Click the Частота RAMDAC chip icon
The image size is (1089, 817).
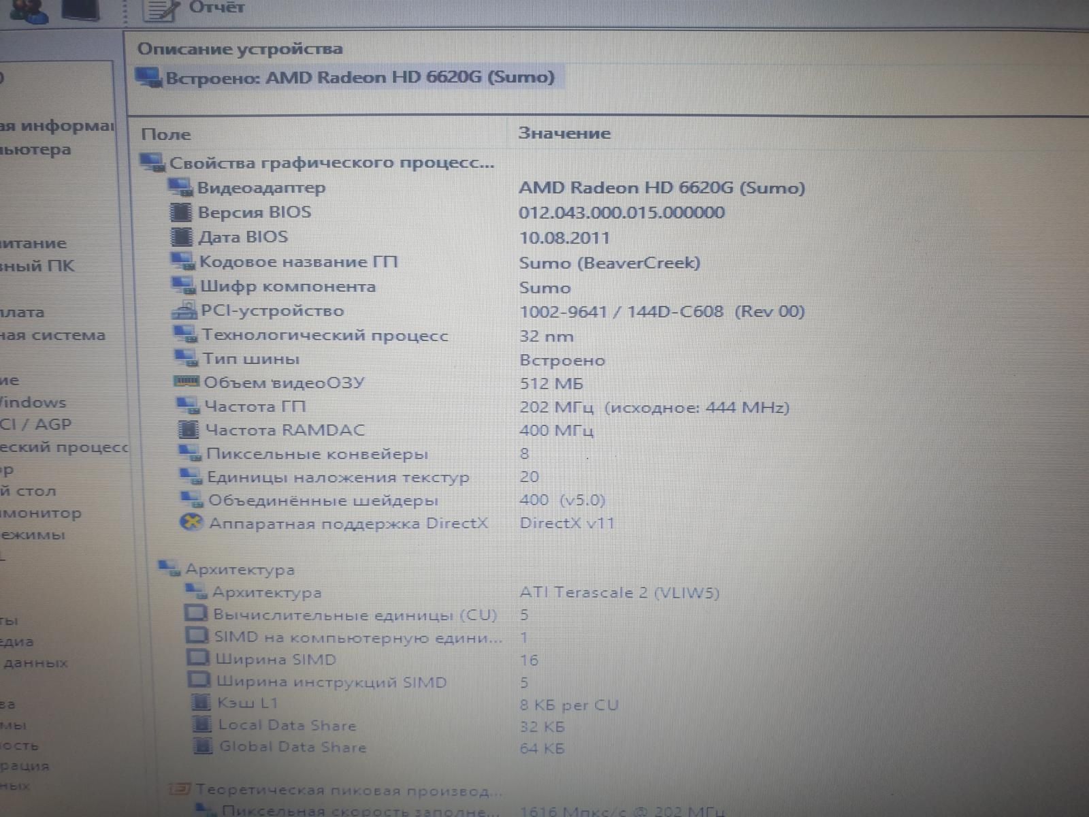point(188,430)
